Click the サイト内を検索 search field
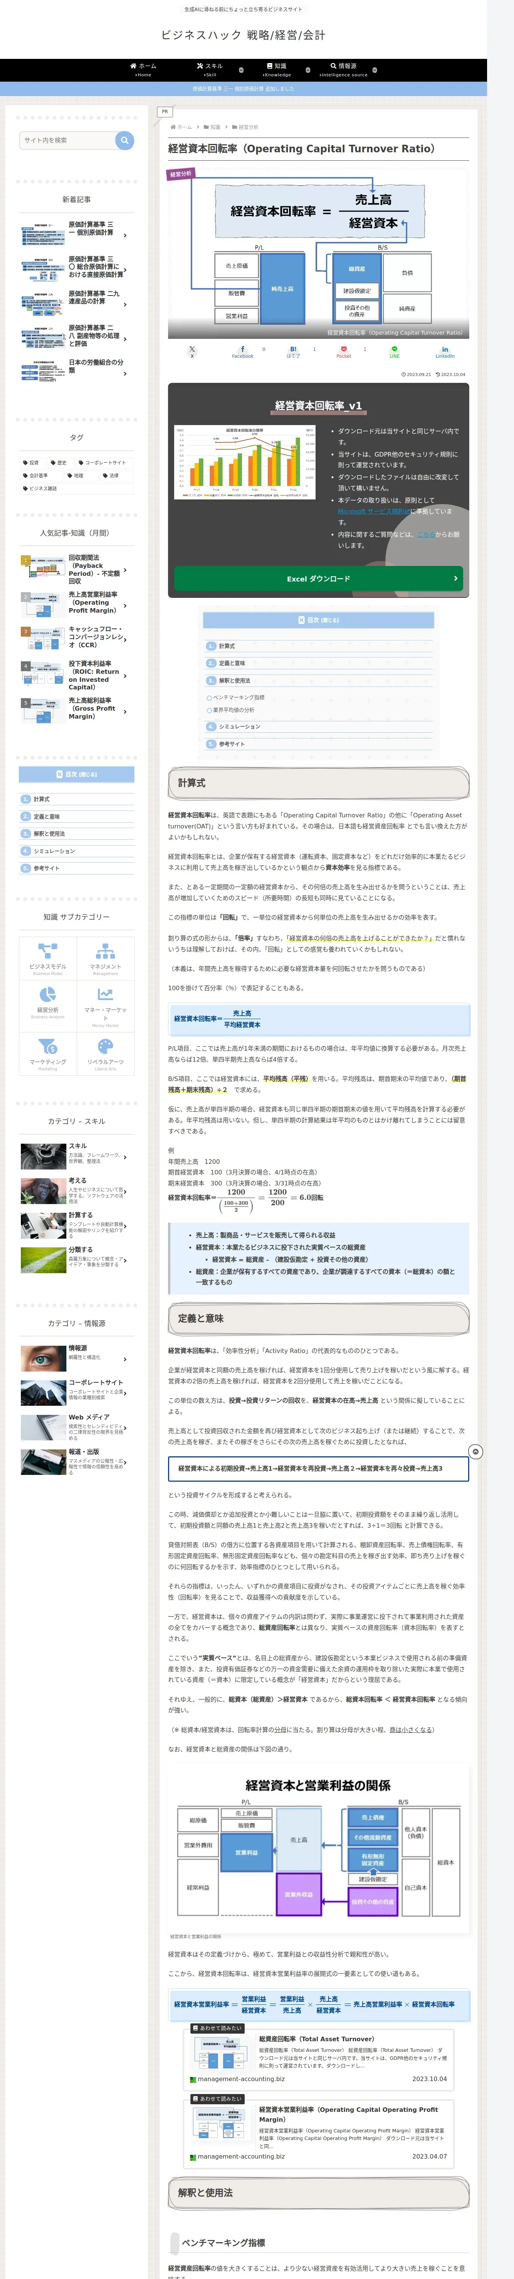514x2279 pixels. pos(67,140)
